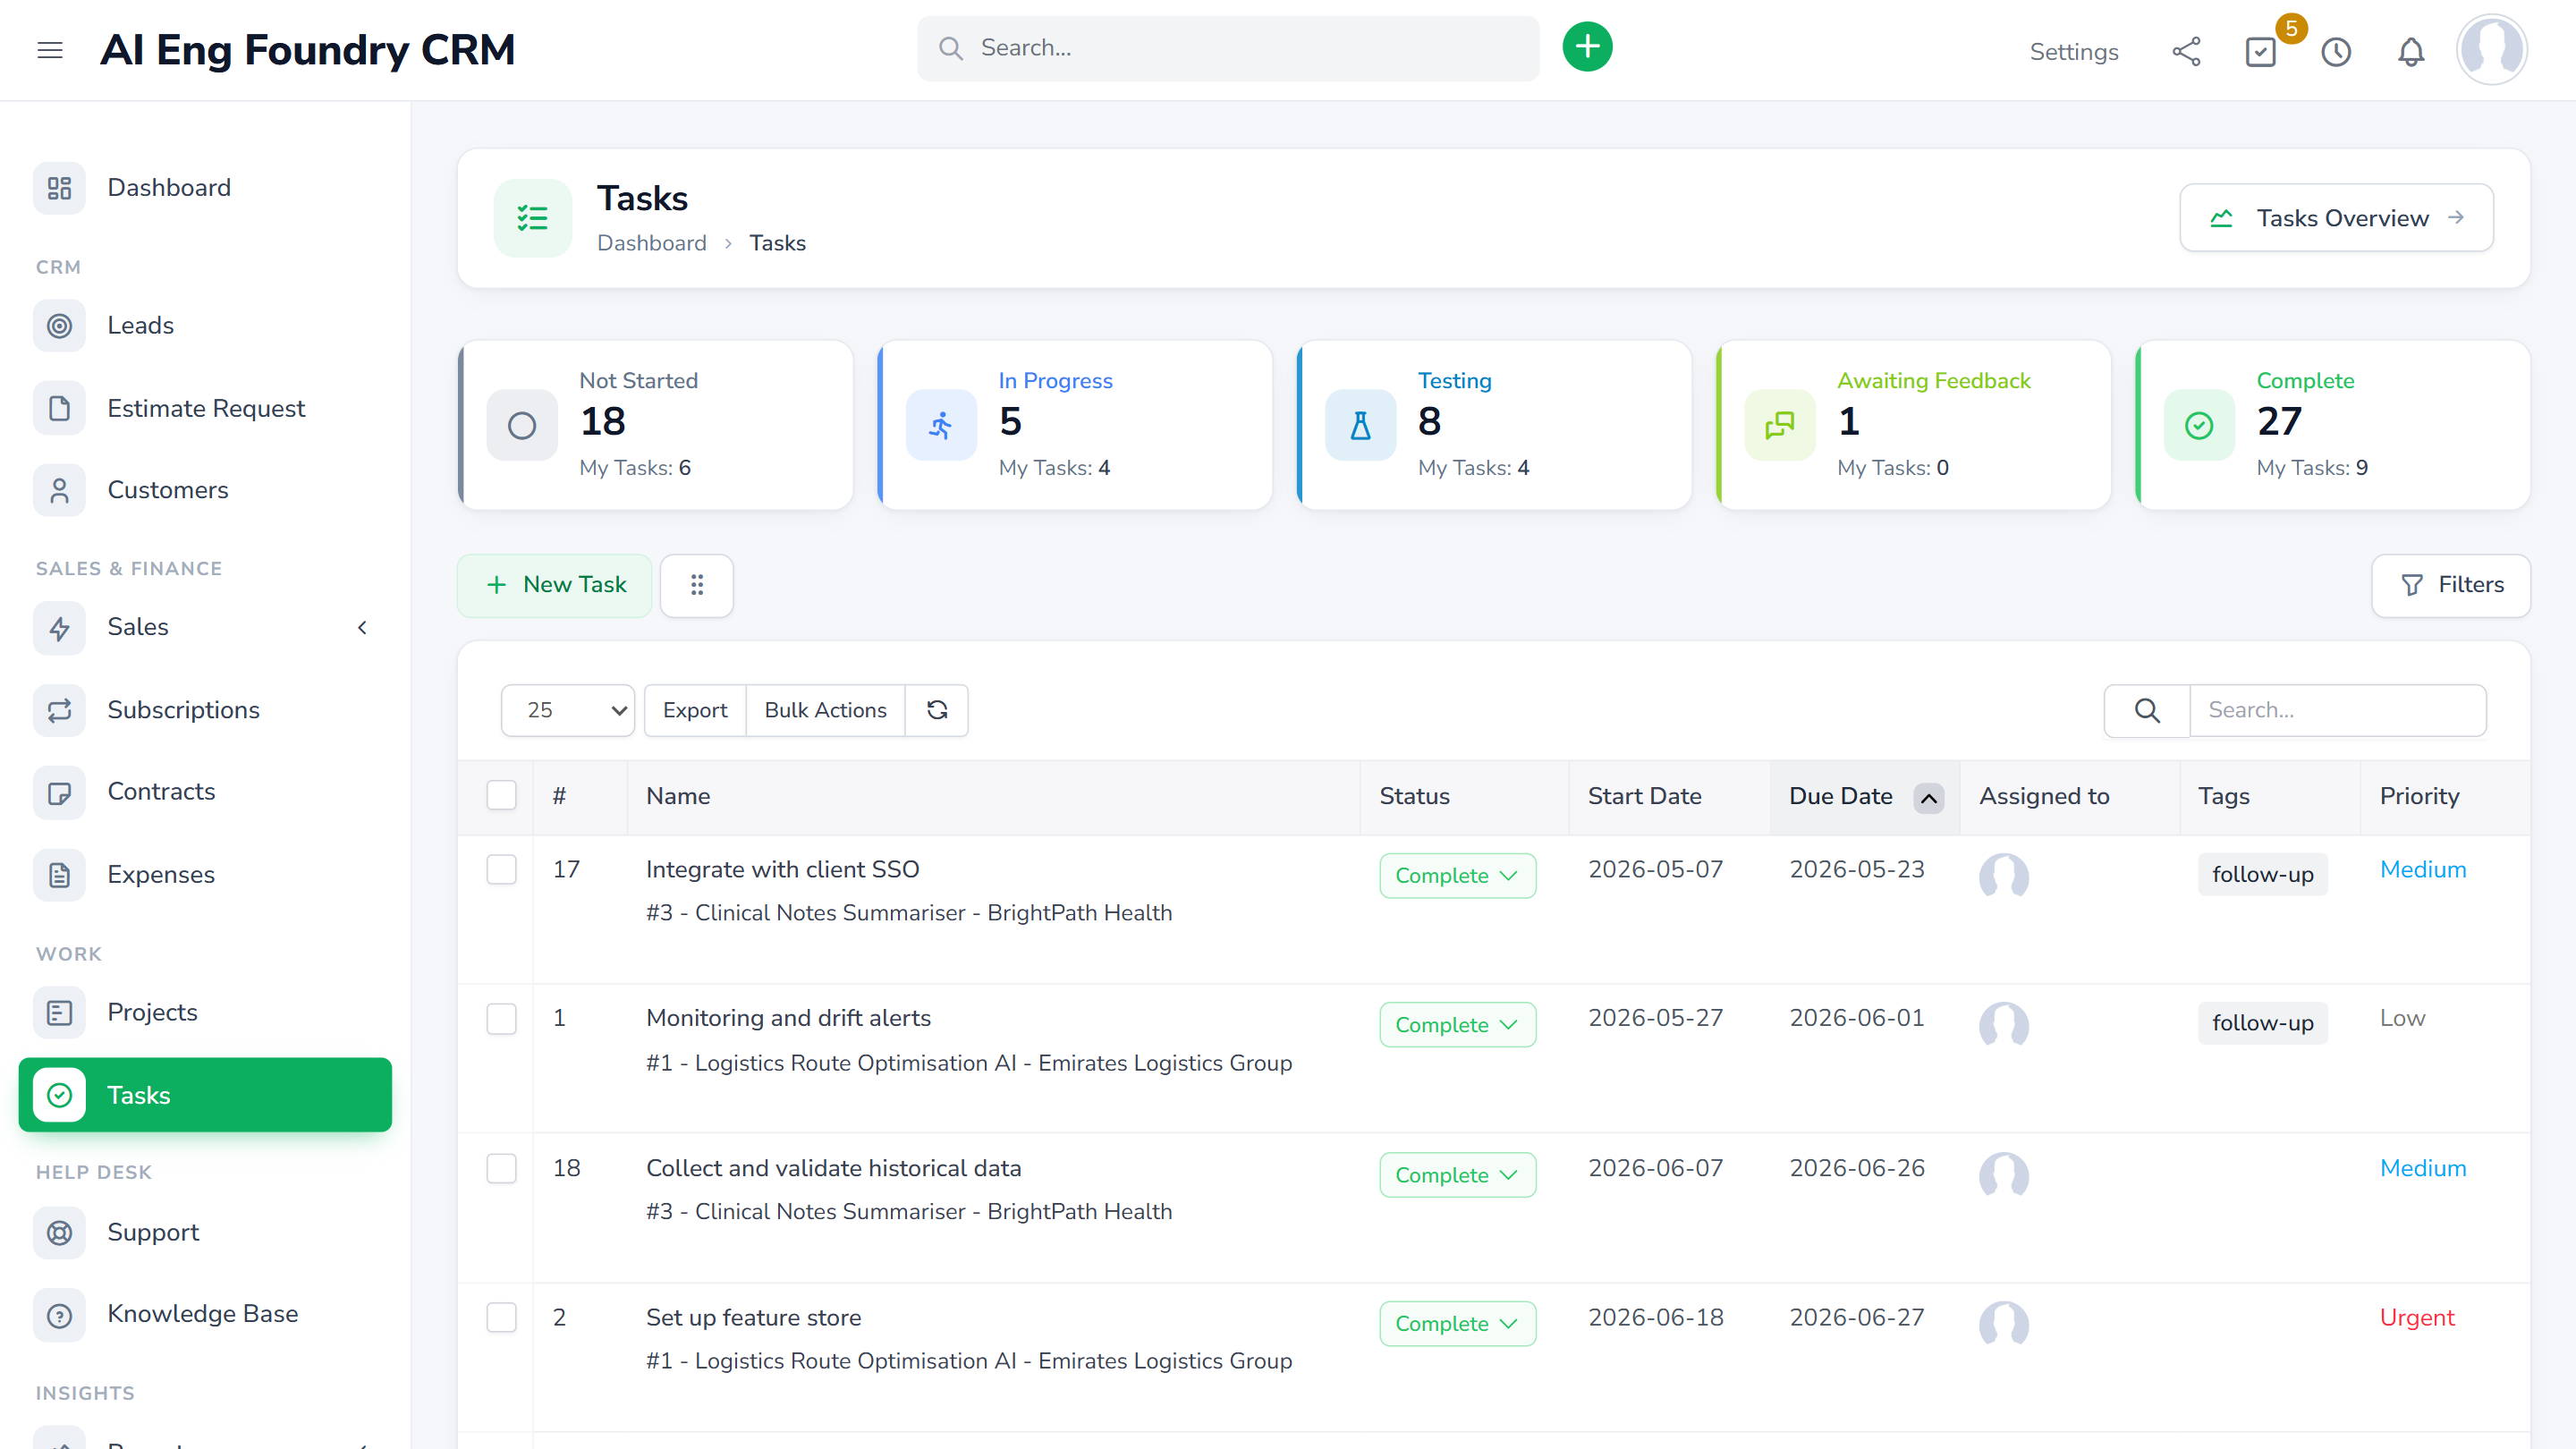Click the Testing flask icon
The width and height of the screenshot is (2576, 1449).
(x=1360, y=425)
